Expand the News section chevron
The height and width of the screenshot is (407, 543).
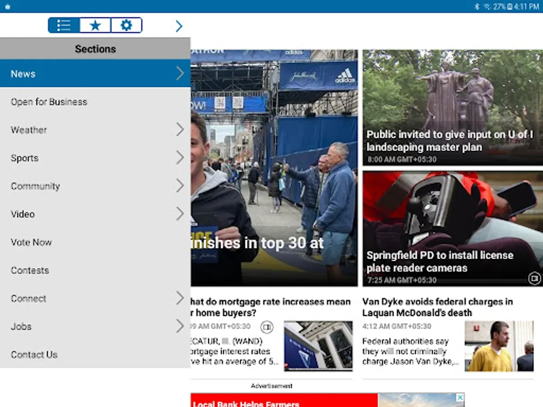[x=180, y=73]
